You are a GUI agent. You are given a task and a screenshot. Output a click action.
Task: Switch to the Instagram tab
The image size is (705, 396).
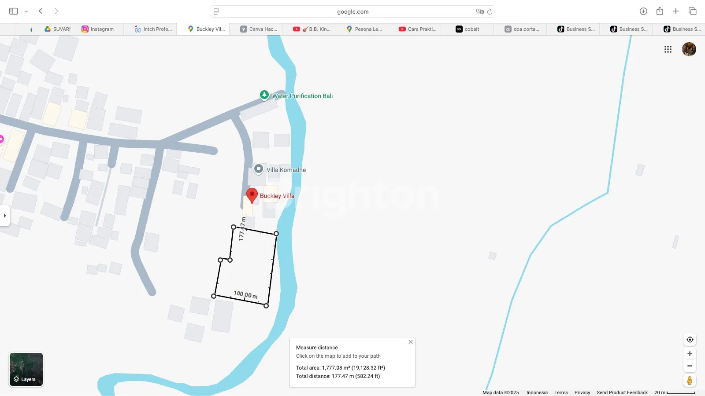point(97,29)
